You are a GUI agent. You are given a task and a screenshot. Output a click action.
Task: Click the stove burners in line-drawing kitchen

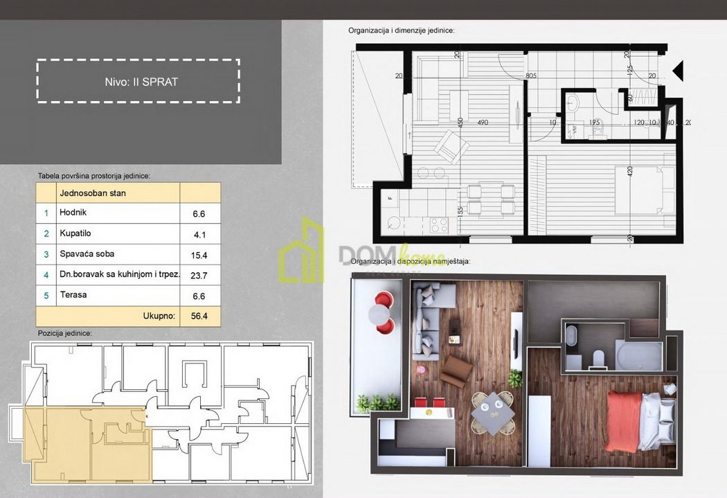pyautogui.click(x=440, y=224)
